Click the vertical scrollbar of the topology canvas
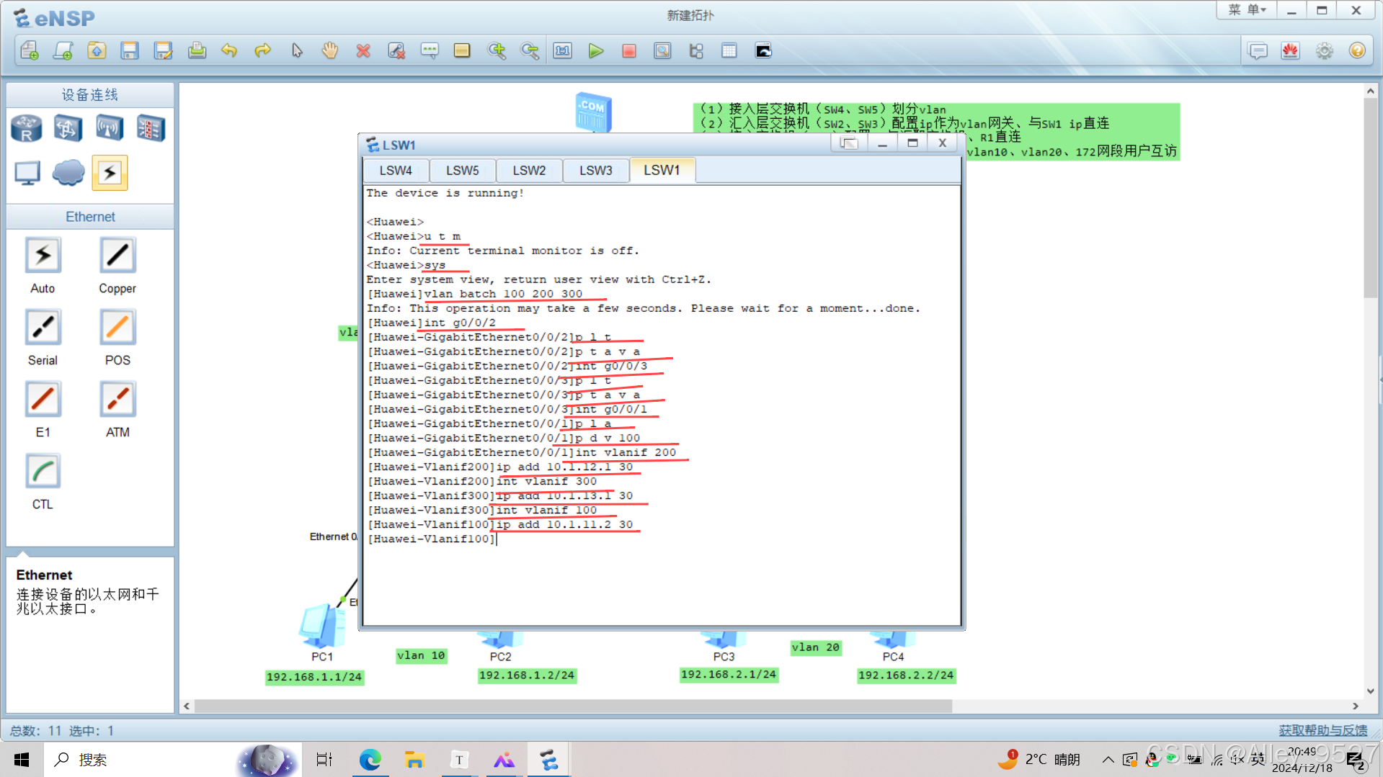This screenshot has width=1383, height=777. pos(1370,197)
